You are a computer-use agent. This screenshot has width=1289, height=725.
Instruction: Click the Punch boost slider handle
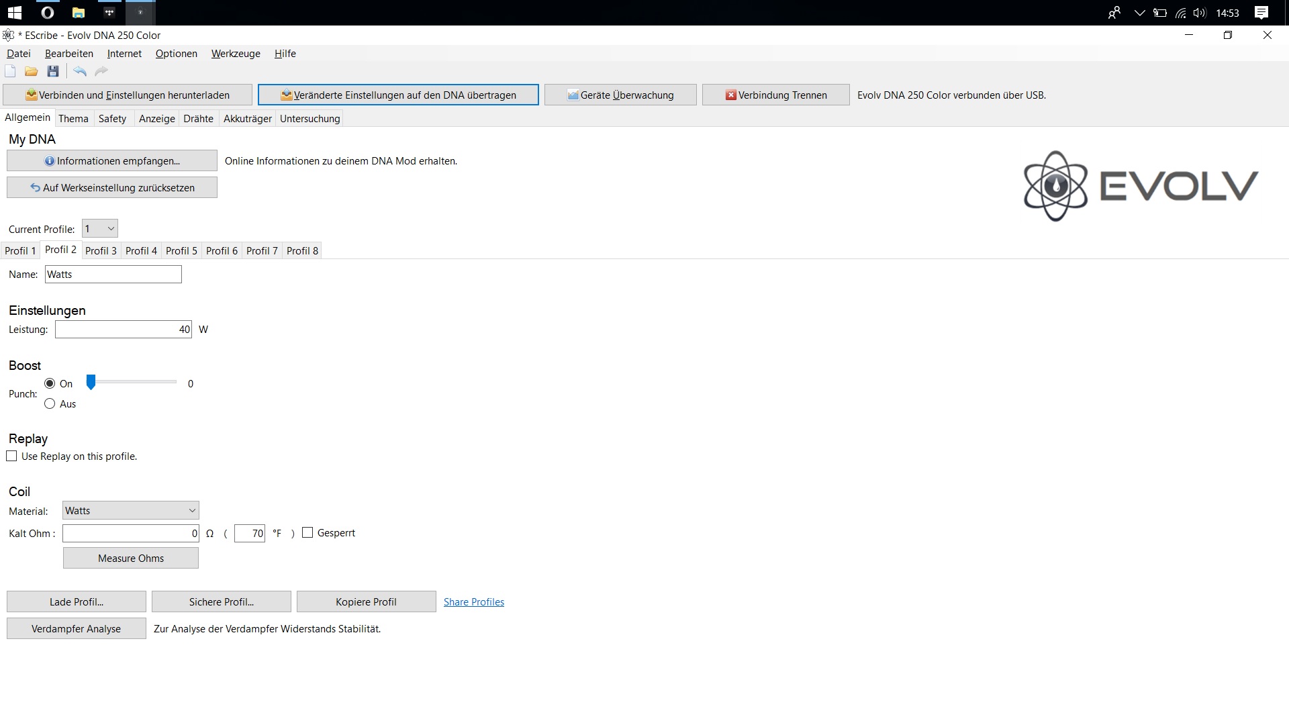pyautogui.click(x=91, y=382)
